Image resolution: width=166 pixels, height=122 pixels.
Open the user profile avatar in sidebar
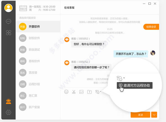9,8
